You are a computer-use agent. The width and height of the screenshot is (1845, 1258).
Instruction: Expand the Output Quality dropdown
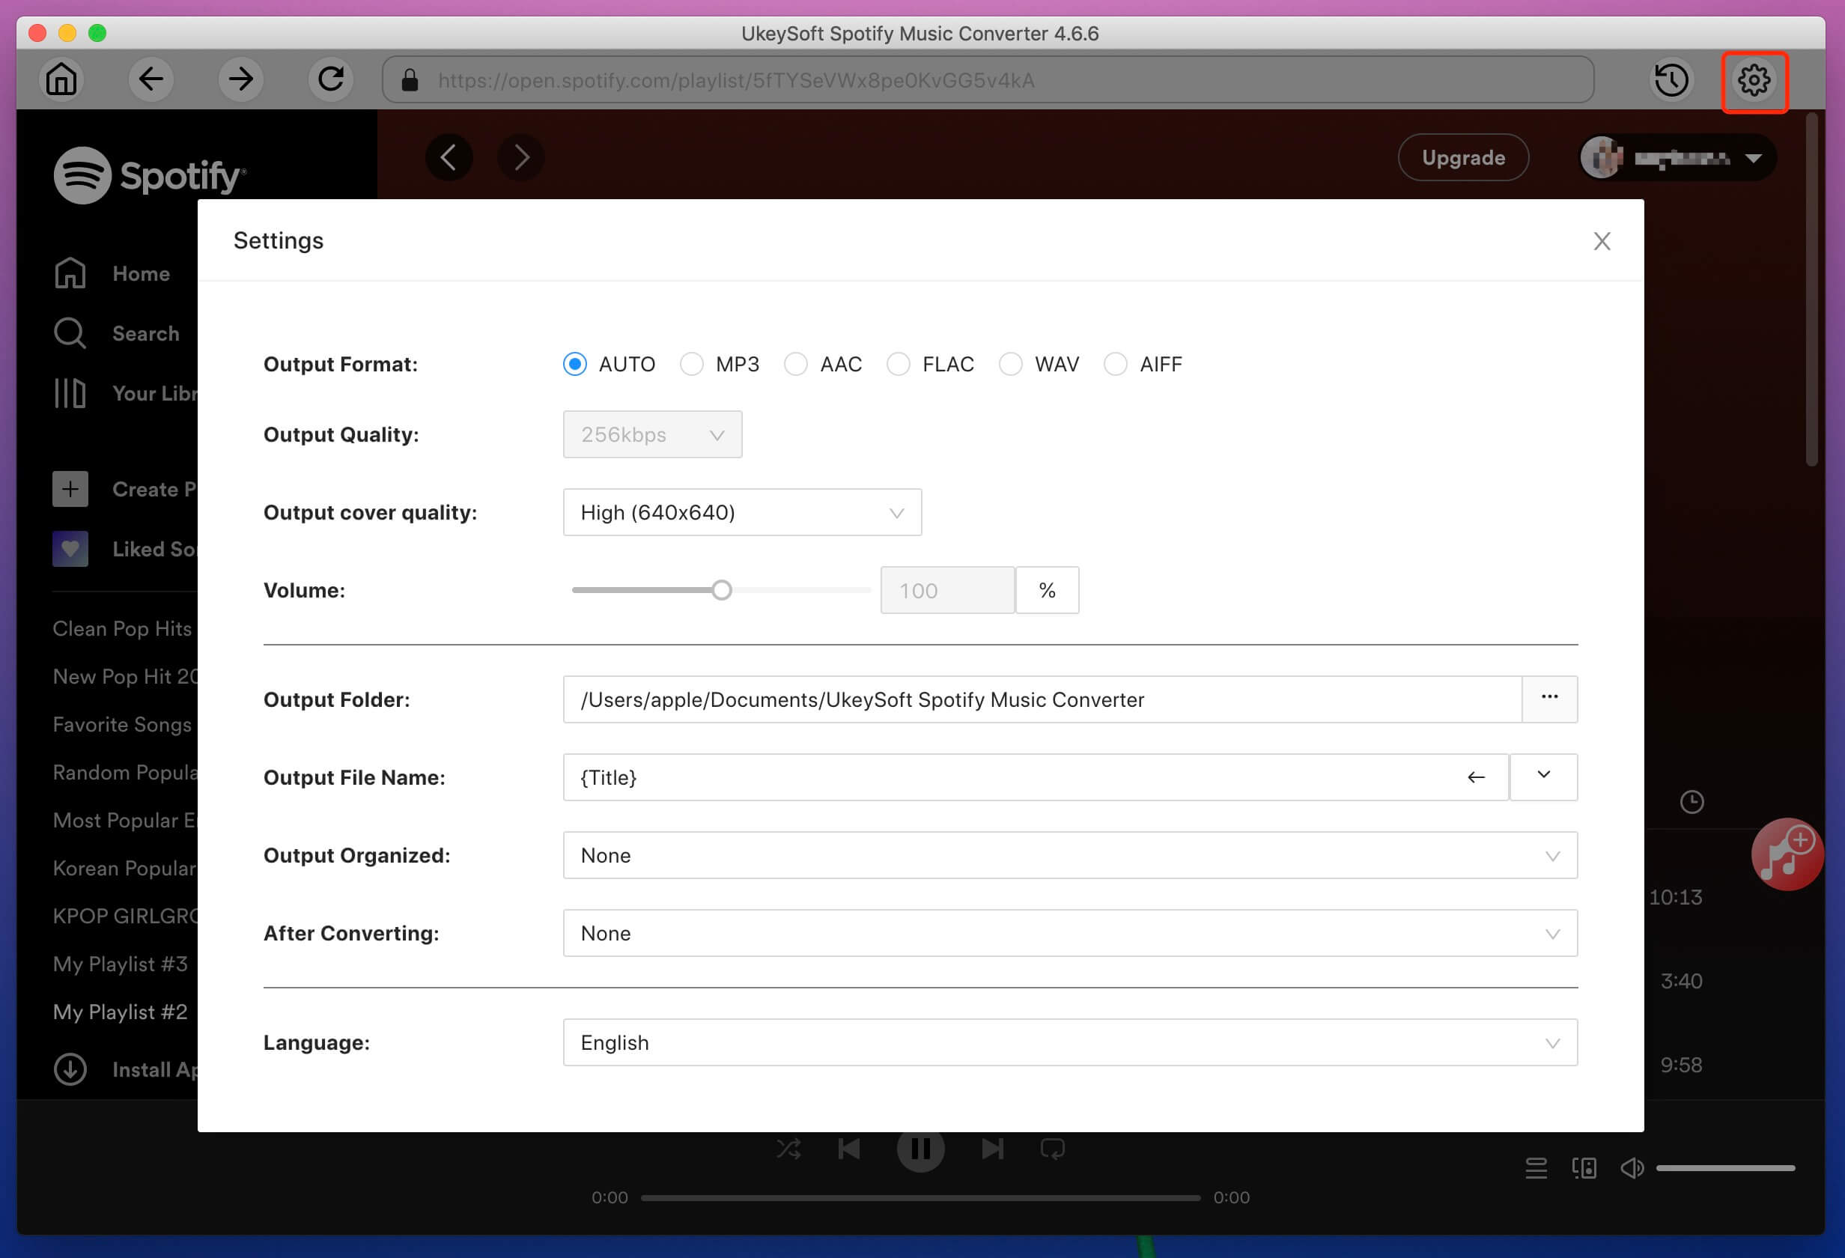[x=651, y=434]
